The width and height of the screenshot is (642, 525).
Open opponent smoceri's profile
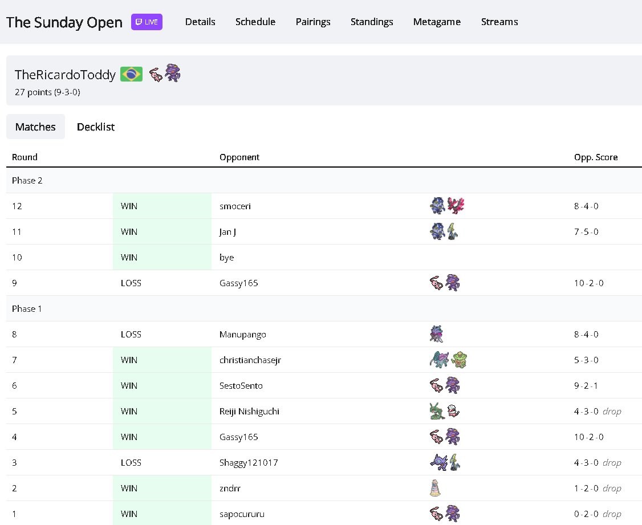pos(235,206)
